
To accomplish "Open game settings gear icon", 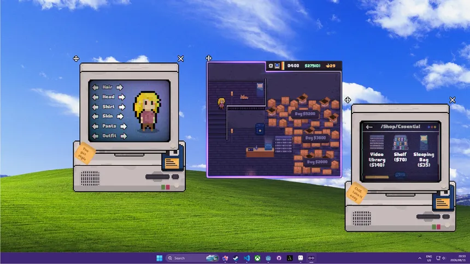I will click(271, 65).
